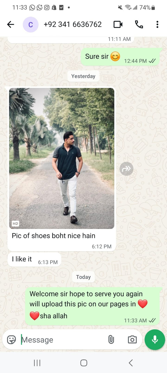Tap the Android back navigation button
This screenshot has height=373, width=167.
(x=131, y=363)
